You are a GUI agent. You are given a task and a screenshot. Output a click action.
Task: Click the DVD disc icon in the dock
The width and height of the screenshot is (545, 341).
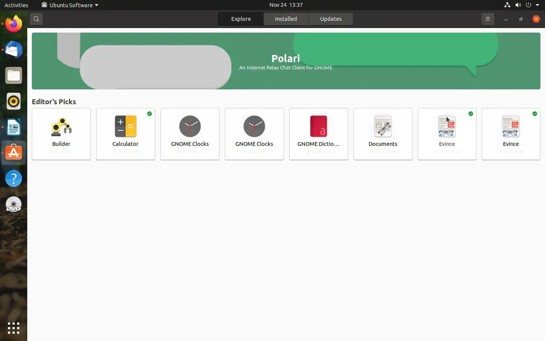[14, 204]
